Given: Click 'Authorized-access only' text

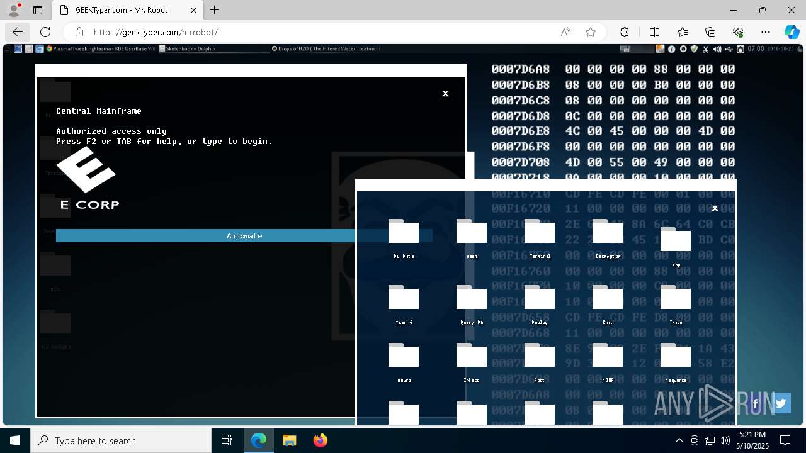Looking at the screenshot, I should (111, 131).
